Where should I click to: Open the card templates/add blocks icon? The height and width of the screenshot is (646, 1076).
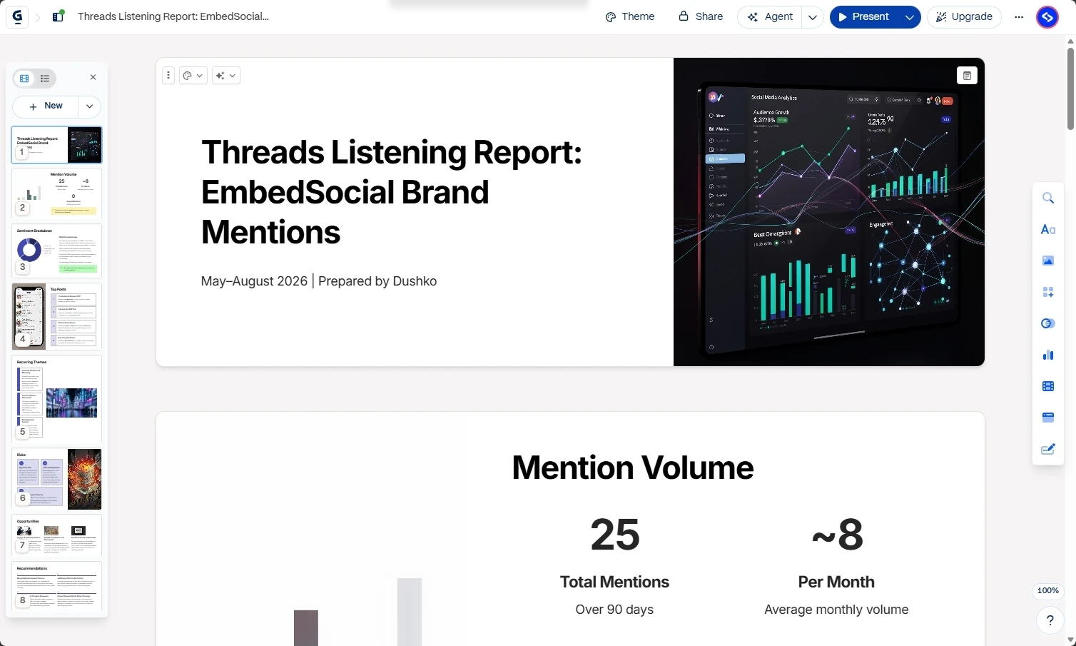[1048, 292]
